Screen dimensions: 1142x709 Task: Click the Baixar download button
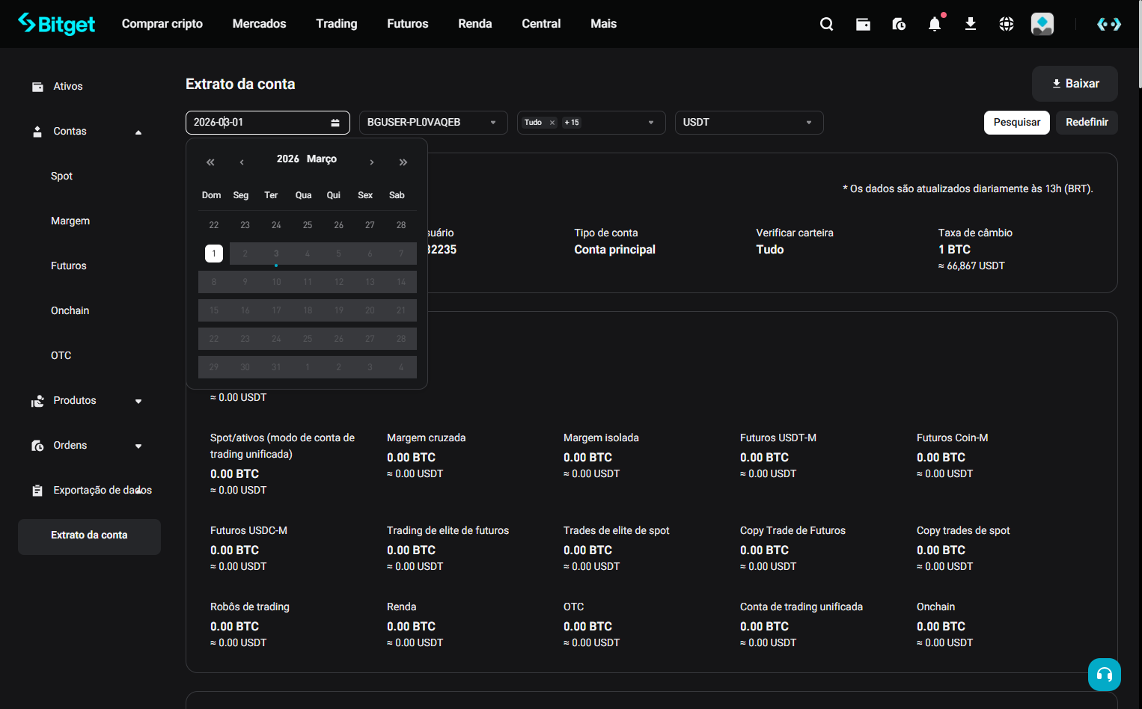click(1075, 84)
